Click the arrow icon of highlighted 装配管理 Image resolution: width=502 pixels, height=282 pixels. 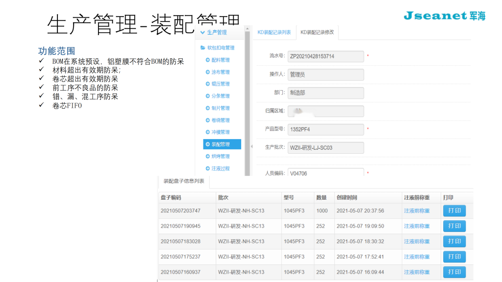point(208,144)
